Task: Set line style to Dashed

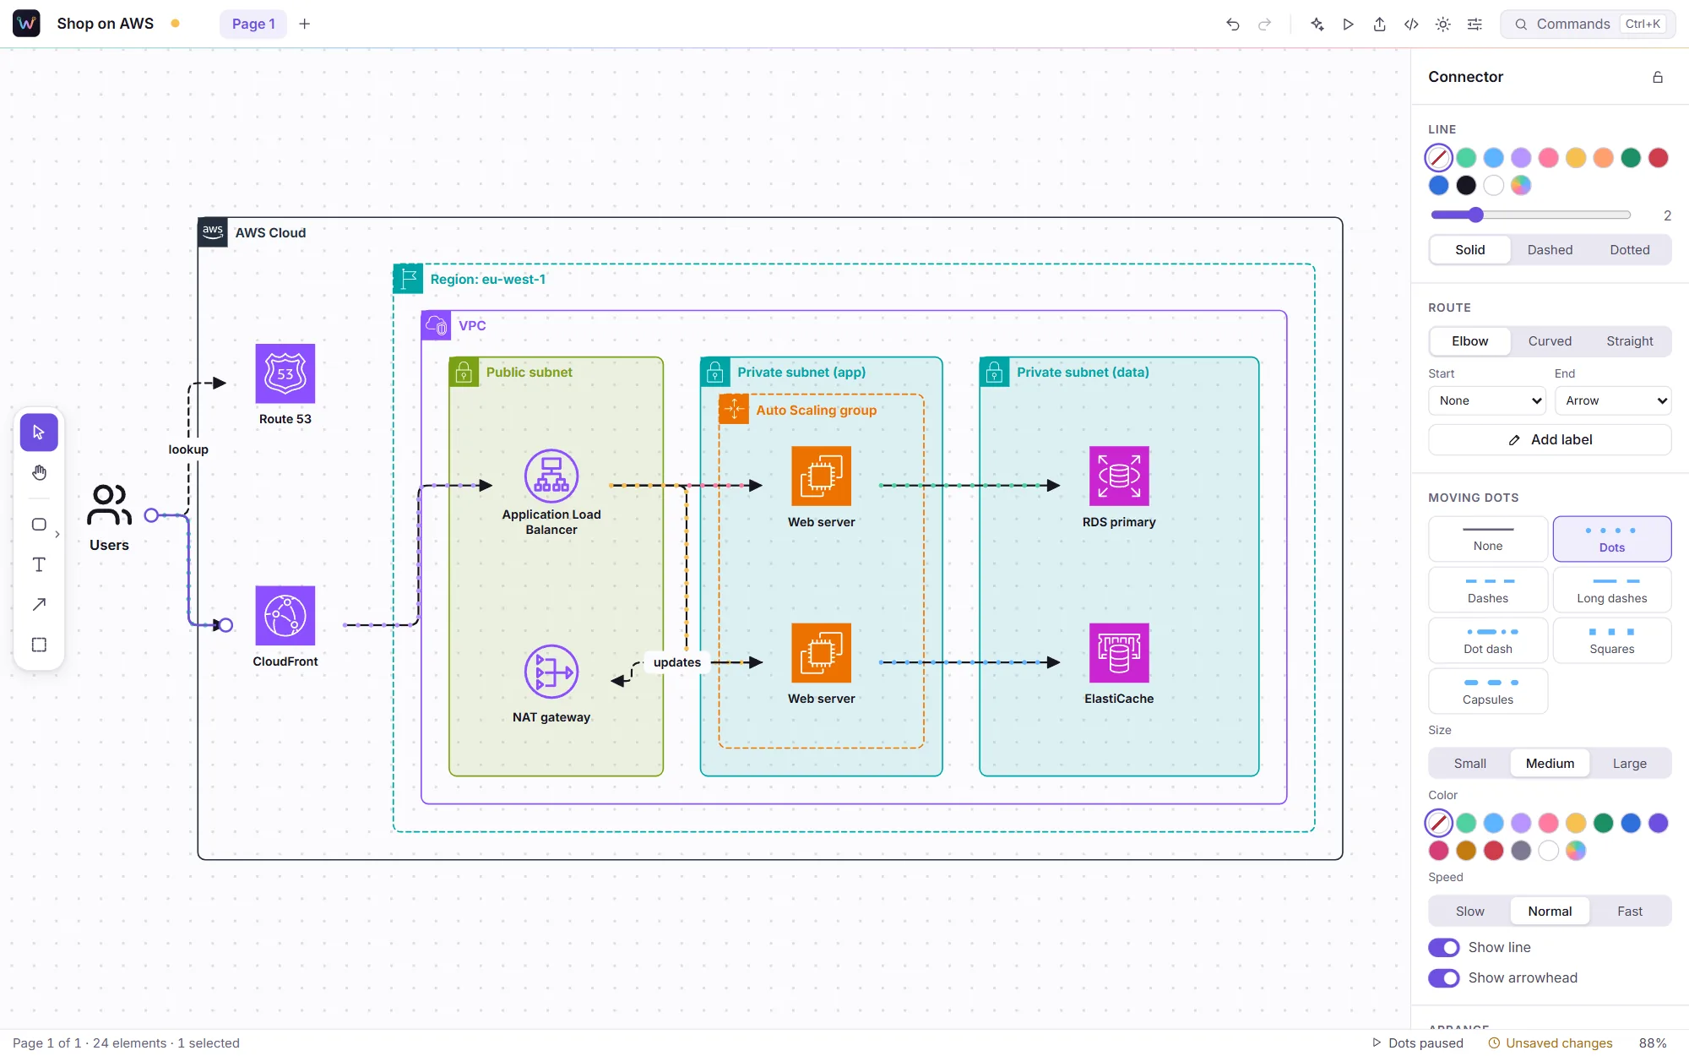Action: click(x=1550, y=250)
